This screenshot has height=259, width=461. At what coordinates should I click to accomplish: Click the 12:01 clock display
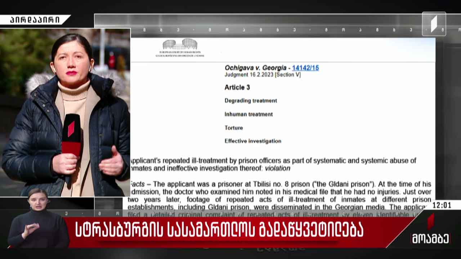[x=442, y=205]
